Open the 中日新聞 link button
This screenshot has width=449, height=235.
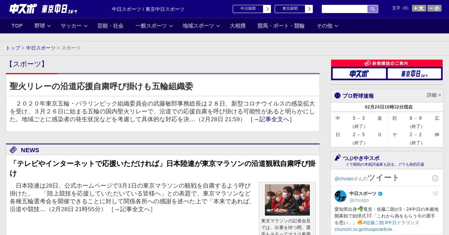(248, 9)
